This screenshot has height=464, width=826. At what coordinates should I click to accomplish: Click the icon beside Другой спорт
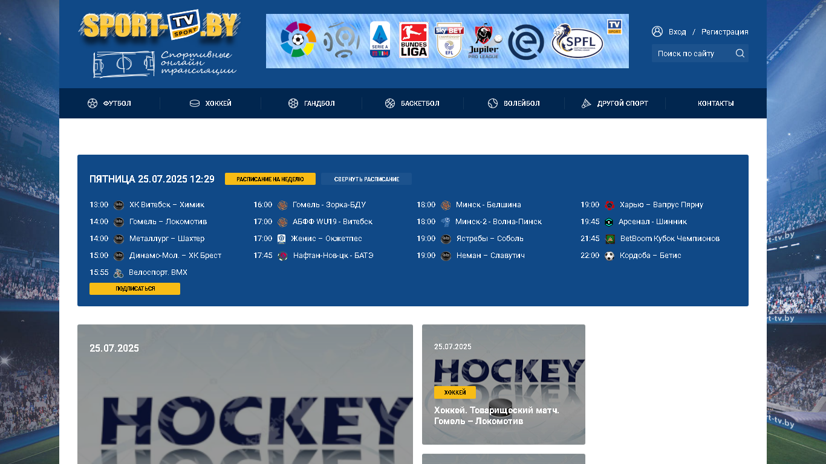coord(587,103)
